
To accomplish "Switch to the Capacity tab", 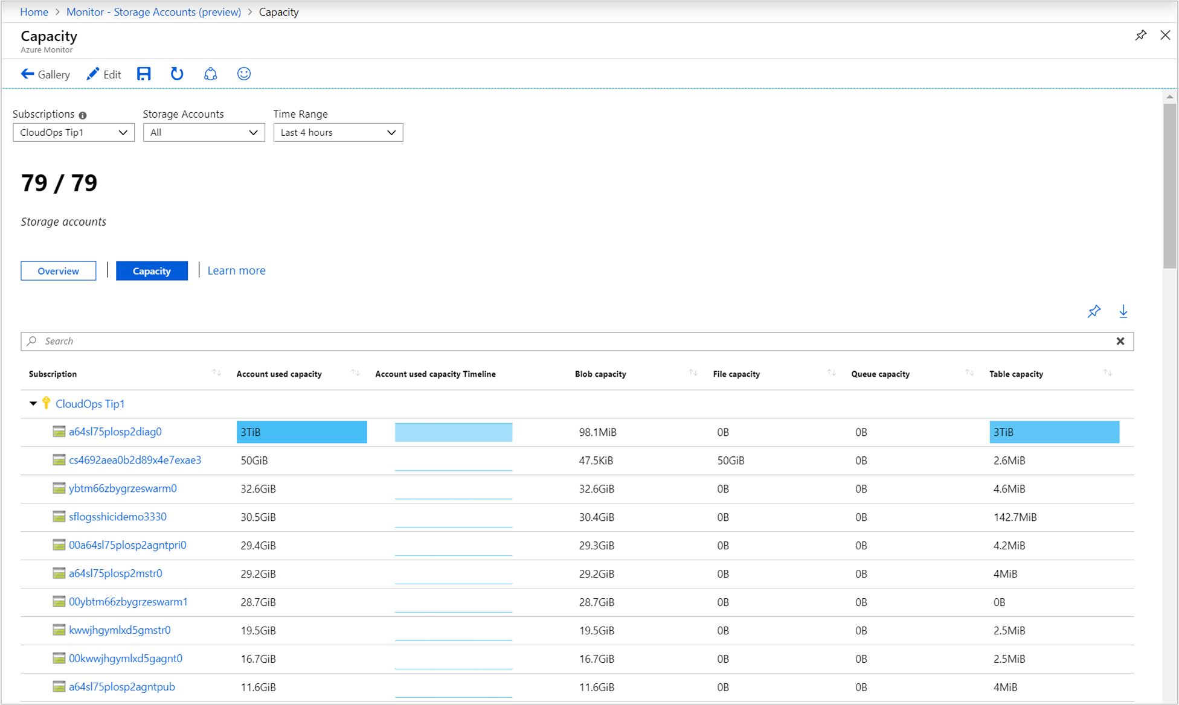I will pos(151,270).
